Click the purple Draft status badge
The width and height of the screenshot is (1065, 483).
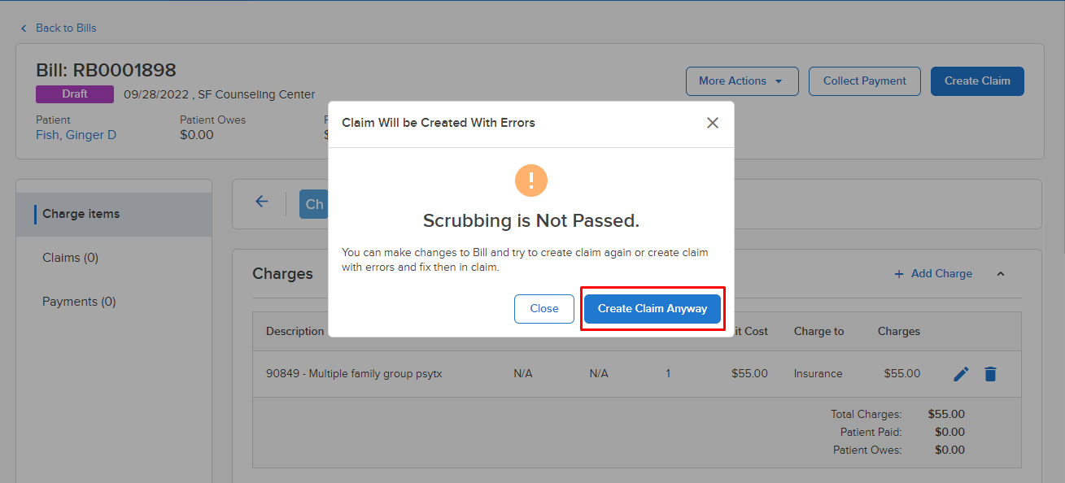coord(74,94)
